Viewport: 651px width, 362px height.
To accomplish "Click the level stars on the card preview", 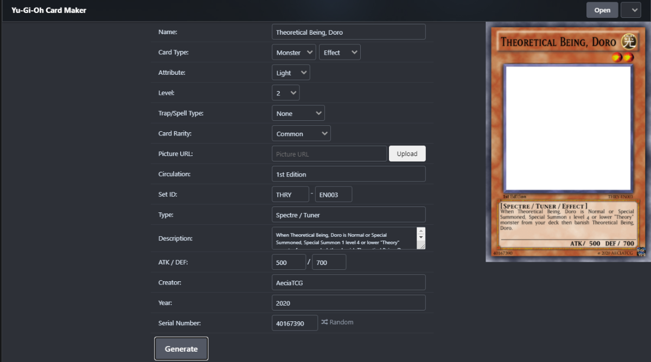I will (623, 57).
